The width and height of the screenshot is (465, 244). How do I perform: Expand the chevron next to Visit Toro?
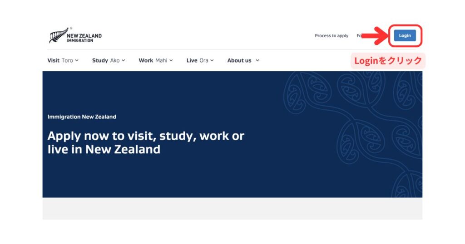click(77, 60)
